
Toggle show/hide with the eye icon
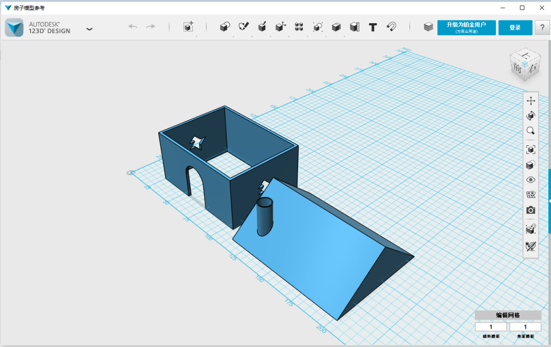pyautogui.click(x=531, y=180)
